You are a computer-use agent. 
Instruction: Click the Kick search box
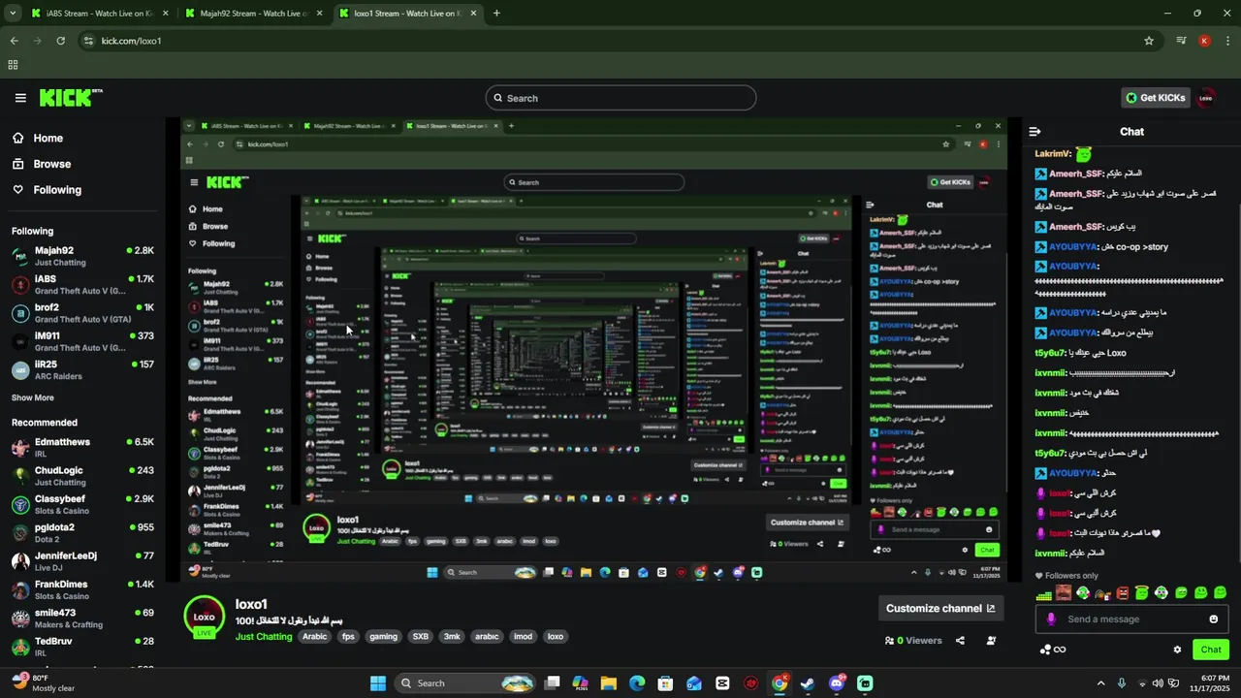[x=620, y=98]
